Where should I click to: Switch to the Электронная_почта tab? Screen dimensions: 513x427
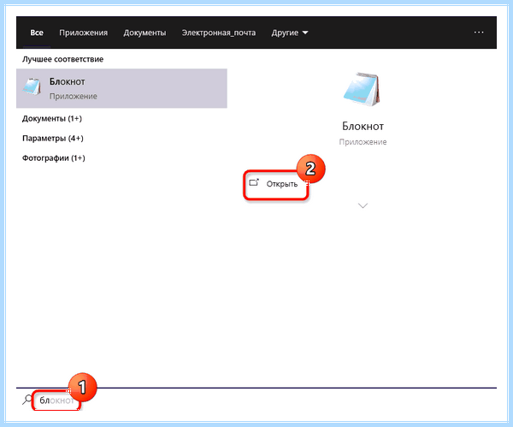219,33
